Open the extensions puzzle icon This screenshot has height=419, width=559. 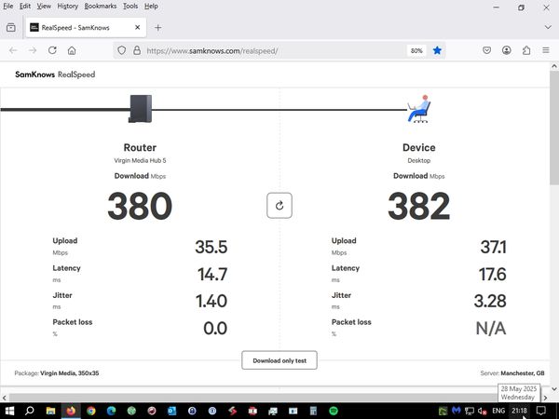pyautogui.click(x=526, y=50)
